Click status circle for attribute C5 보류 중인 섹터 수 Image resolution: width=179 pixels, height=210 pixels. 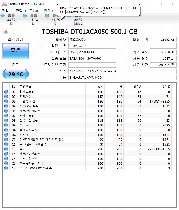[6, 159]
